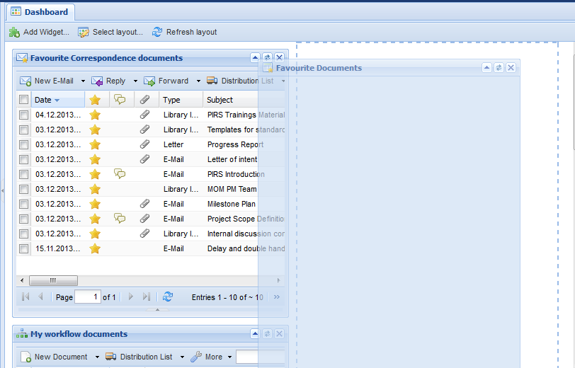
Task: Open Distribution List in correspondence widget
Action: [240, 81]
